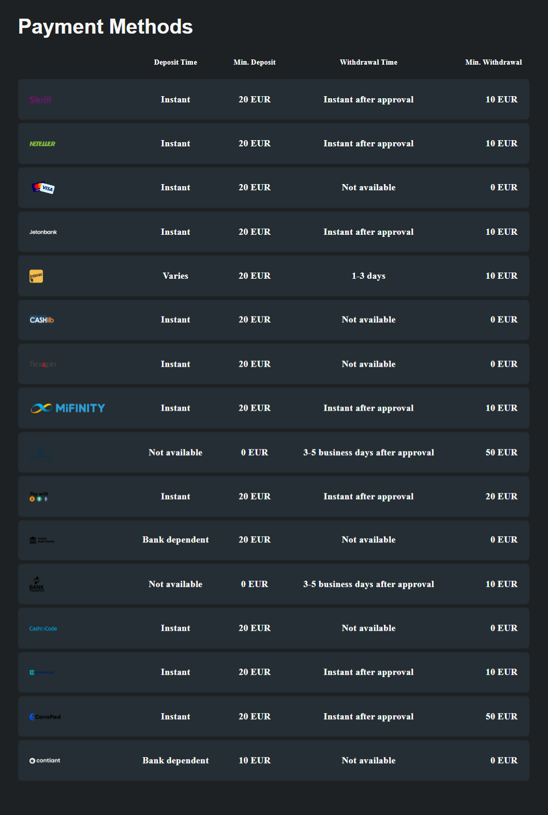This screenshot has width=548, height=815.
Task: Click the Skrill logo
Action: 40,100
